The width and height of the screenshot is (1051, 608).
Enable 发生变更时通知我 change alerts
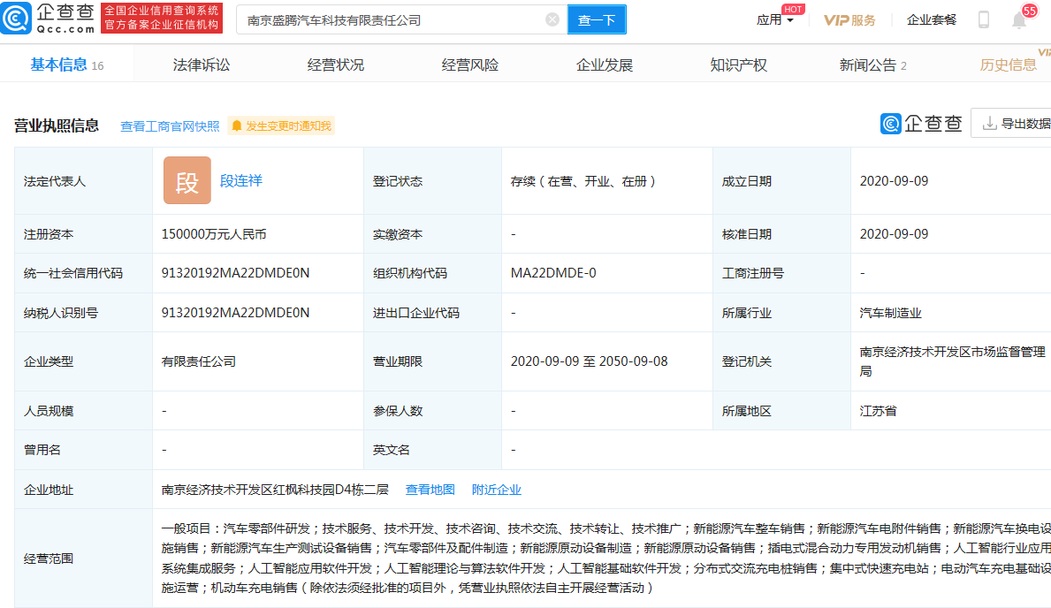pyautogui.click(x=280, y=125)
